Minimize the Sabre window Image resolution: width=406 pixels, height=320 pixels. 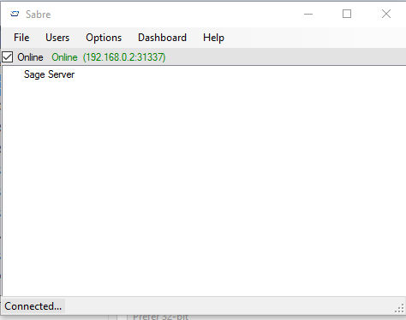pos(308,14)
